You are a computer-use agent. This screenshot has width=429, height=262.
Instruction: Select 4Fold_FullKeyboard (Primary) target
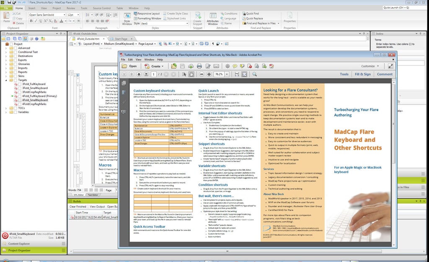point(39,96)
